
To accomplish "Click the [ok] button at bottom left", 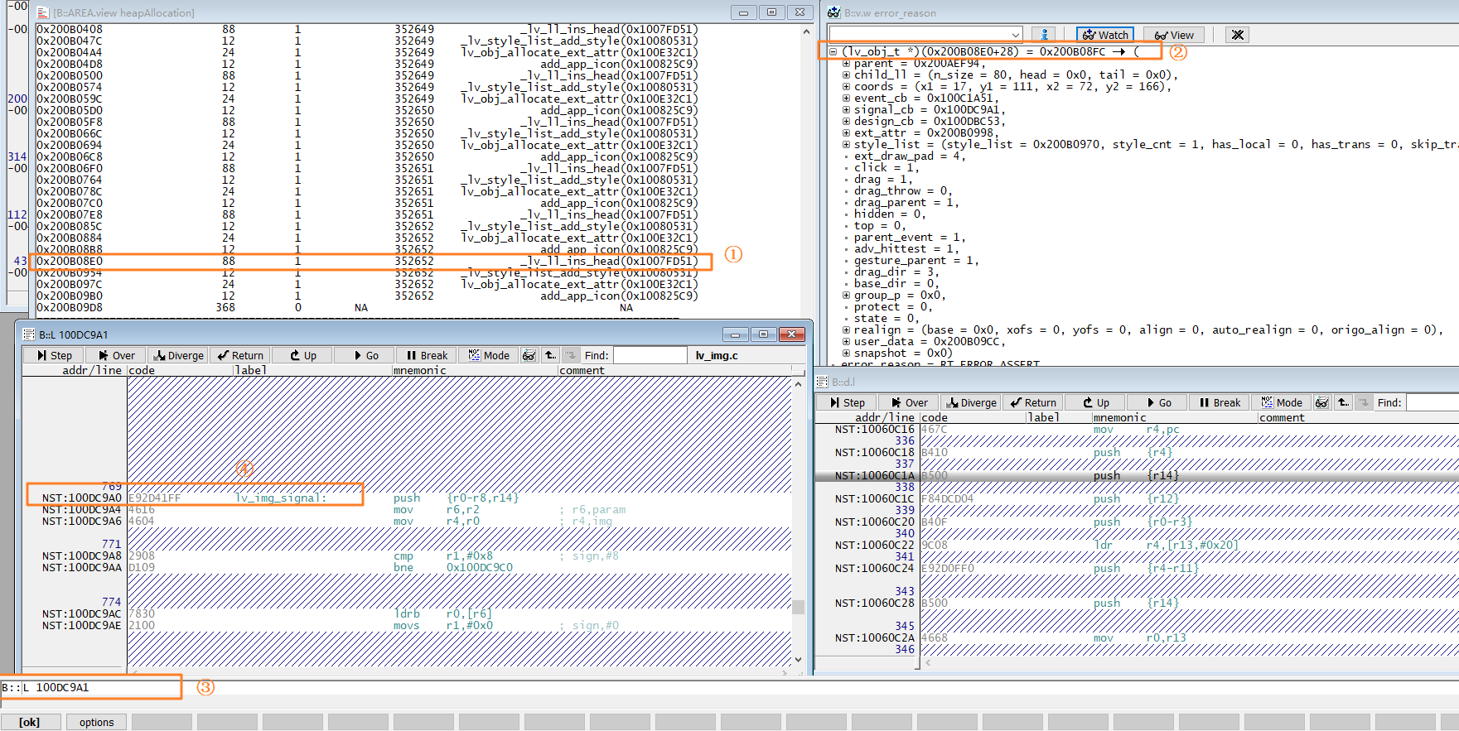I will 30,722.
